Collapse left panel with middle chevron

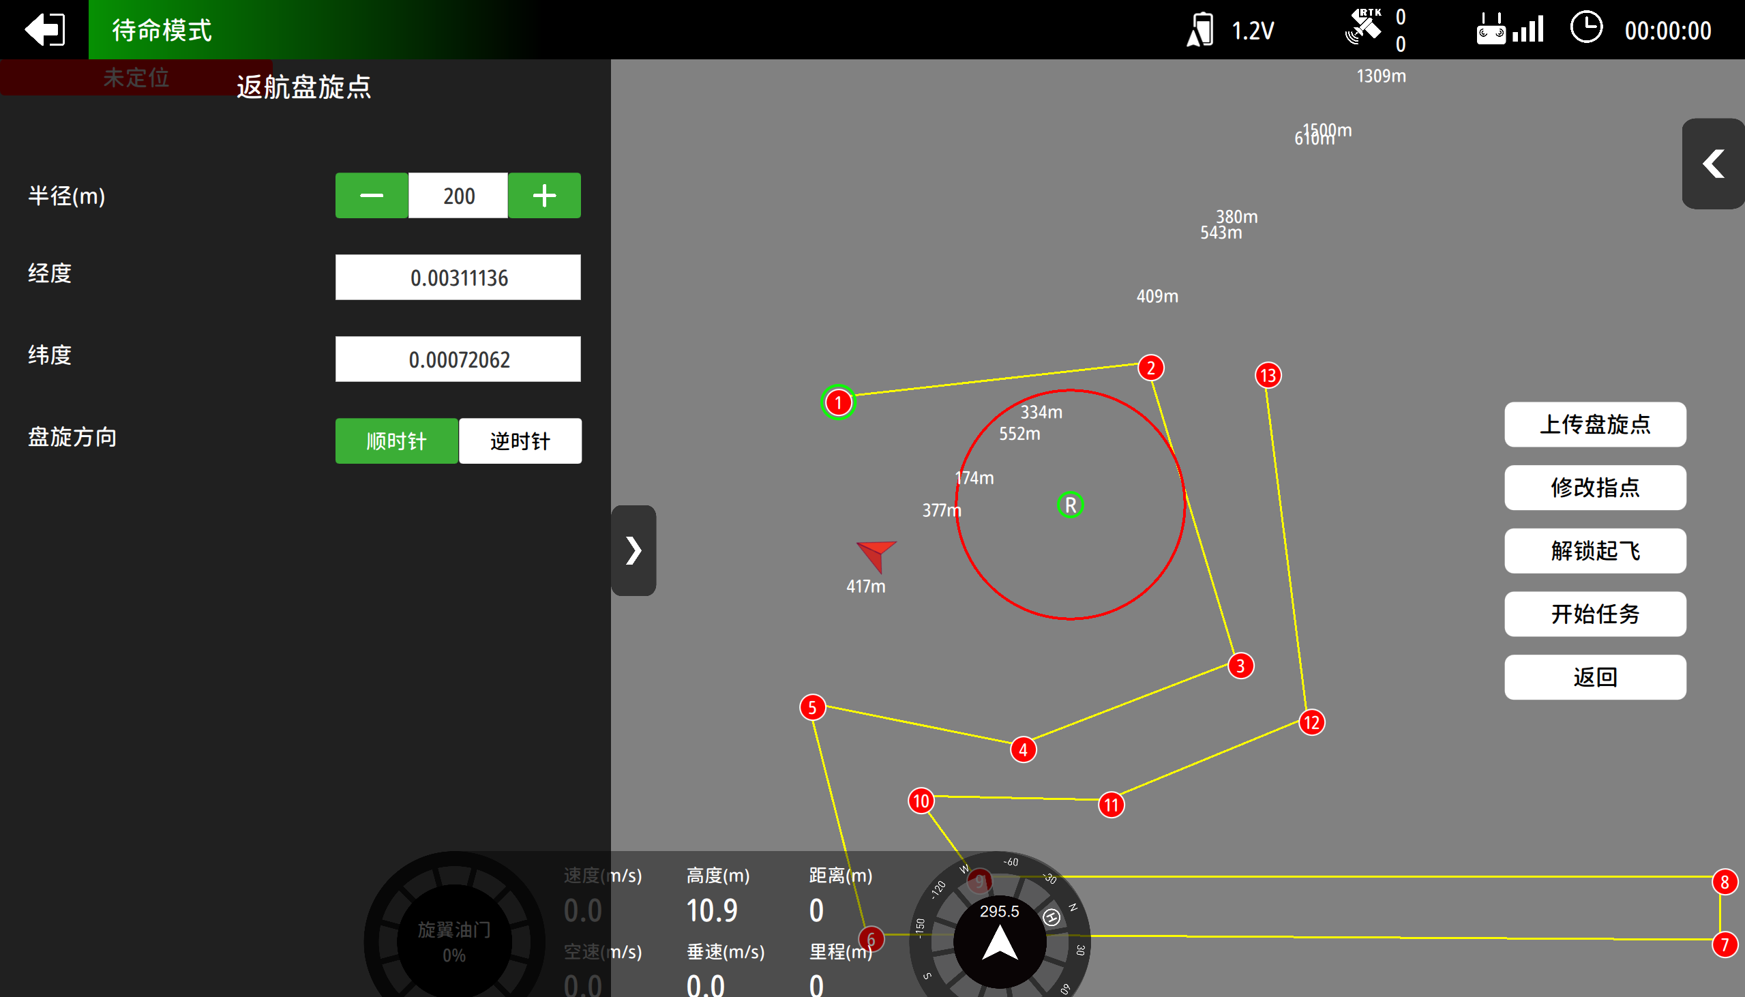coord(633,550)
